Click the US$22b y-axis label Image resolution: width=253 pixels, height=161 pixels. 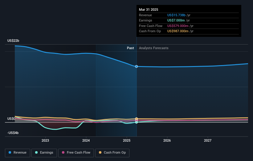pos(13,41)
